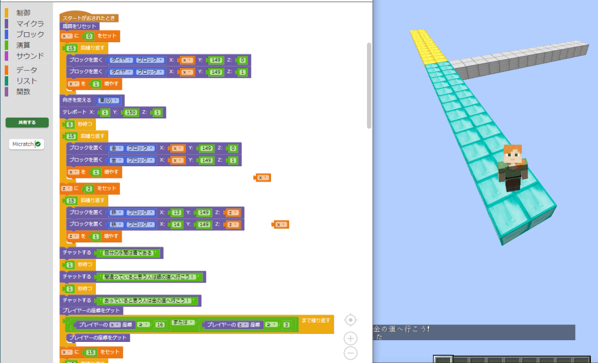The width and height of the screenshot is (598, 363).
Task: Open the マイクラ block category
Action: tap(30, 23)
